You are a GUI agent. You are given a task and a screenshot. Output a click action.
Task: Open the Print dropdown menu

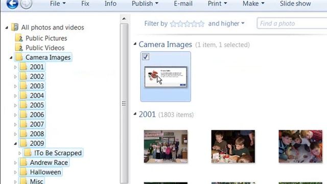tap(217, 4)
